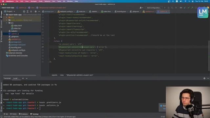Click Add Configuration button
Viewport: 210px width, 118px height.
(154, 8)
